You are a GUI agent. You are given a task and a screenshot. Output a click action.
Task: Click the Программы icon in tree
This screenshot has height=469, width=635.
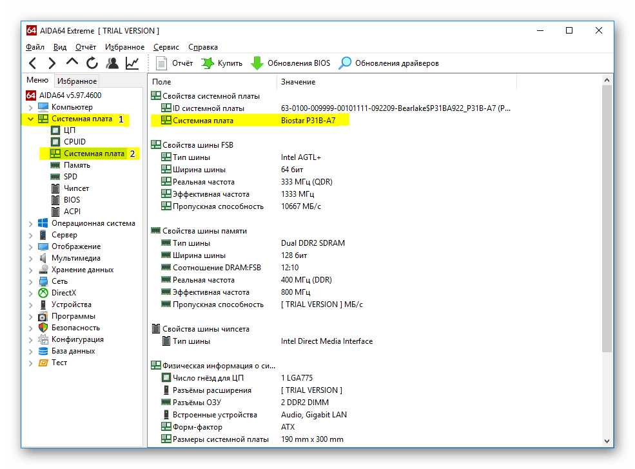(x=43, y=316)
